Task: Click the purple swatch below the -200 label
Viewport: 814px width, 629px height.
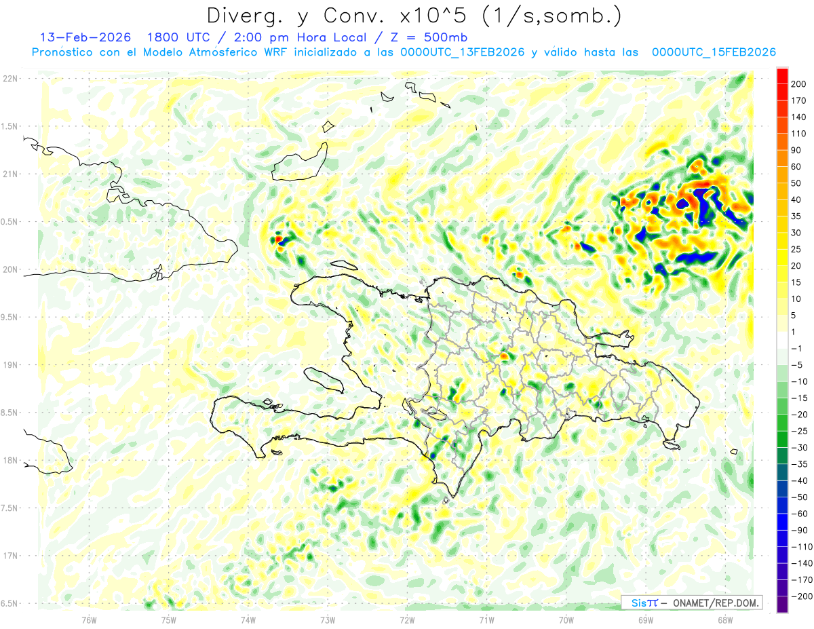Action: click(x=782, y=605)
